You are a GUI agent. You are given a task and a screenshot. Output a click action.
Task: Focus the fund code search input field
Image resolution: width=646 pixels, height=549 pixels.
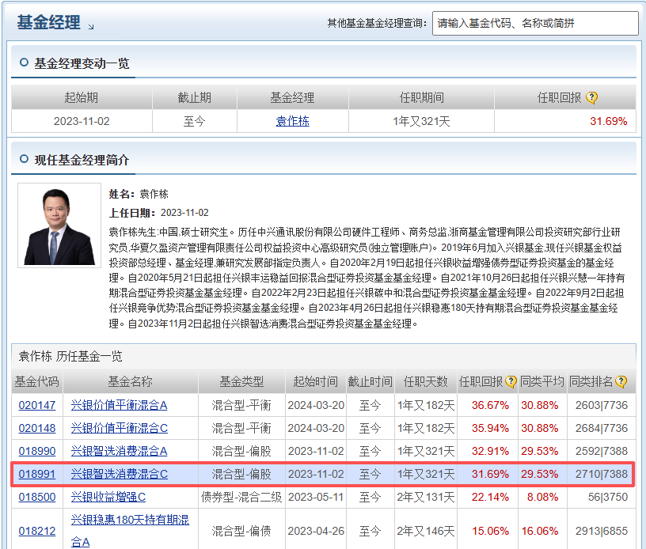(x=535, y=24)
